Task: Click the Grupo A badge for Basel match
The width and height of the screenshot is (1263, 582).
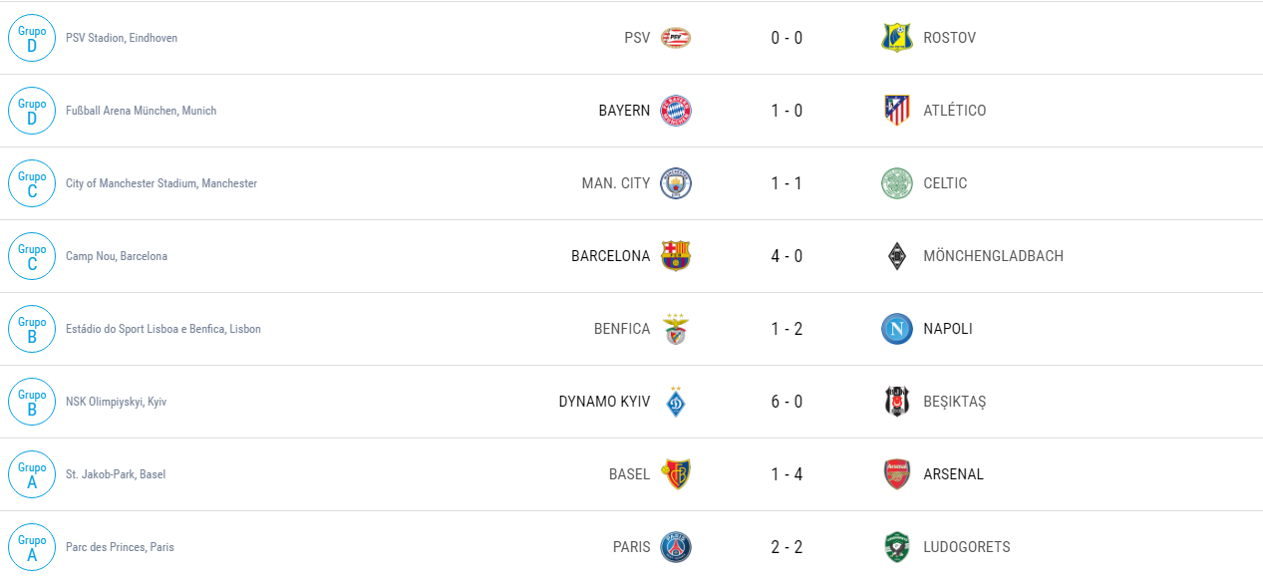Action: pos(32,474)
